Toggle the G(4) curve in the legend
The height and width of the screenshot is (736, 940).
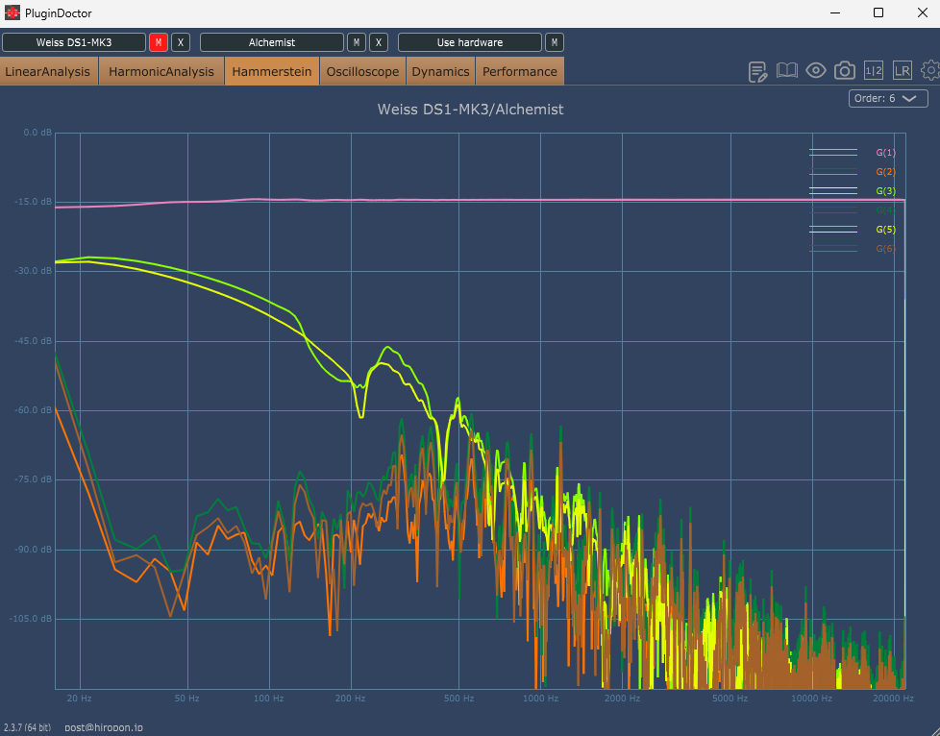coord(852,209)
